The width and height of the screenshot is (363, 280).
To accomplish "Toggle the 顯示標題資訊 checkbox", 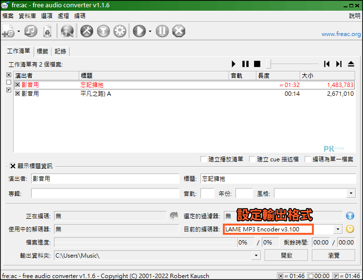I will [x=13, y=166].
